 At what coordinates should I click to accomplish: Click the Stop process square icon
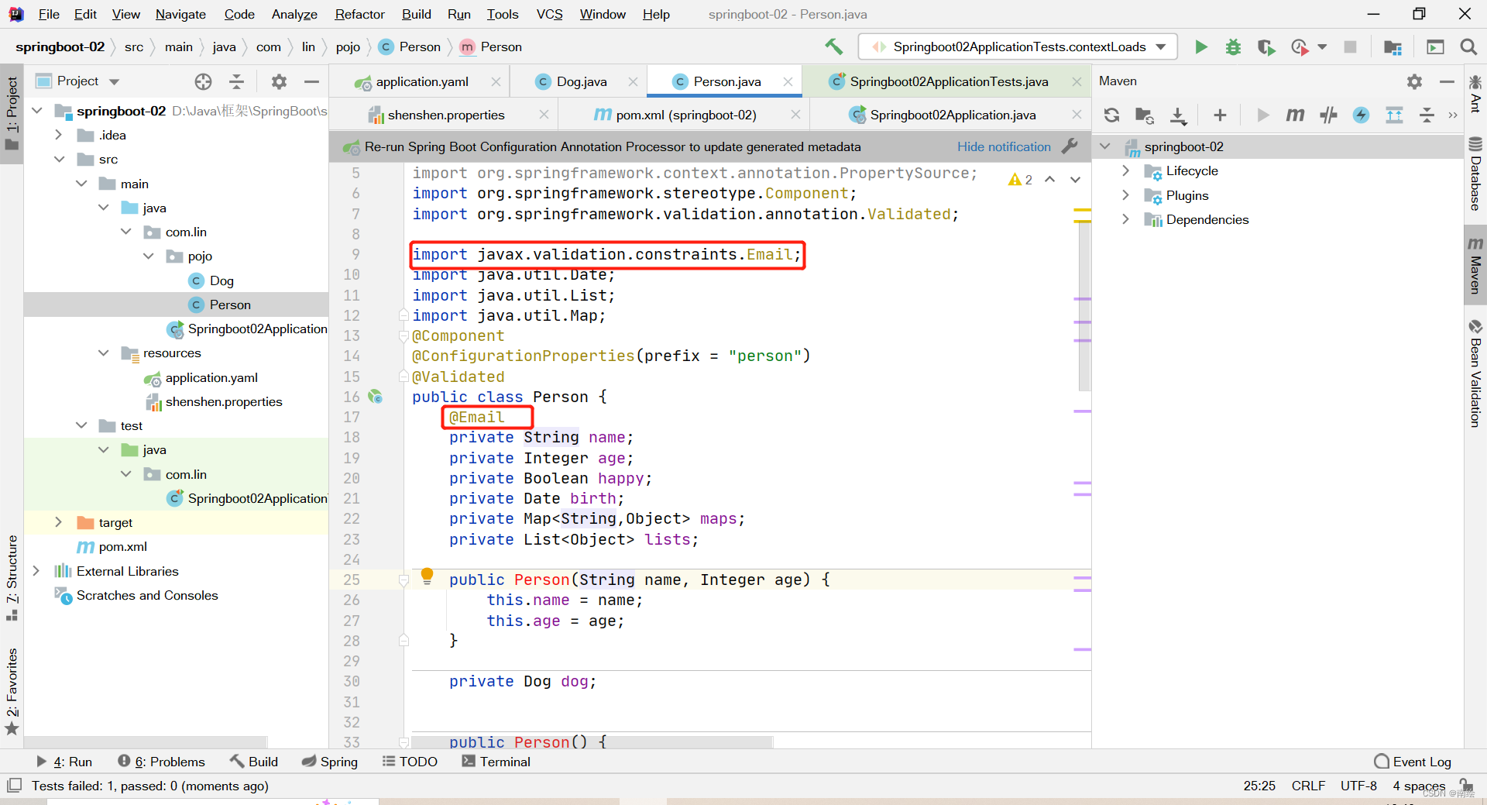click(1350, 47)
